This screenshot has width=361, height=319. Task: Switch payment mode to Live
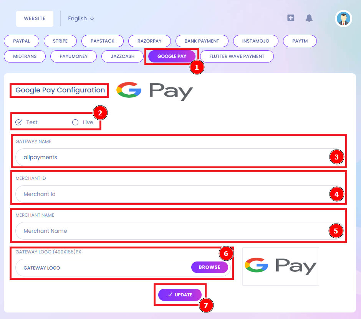point(75,122)
